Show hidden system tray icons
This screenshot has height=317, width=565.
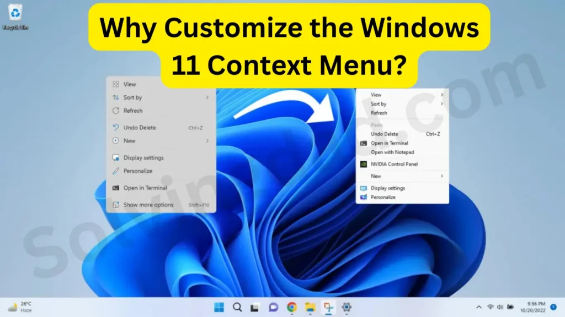pos(478,307)
